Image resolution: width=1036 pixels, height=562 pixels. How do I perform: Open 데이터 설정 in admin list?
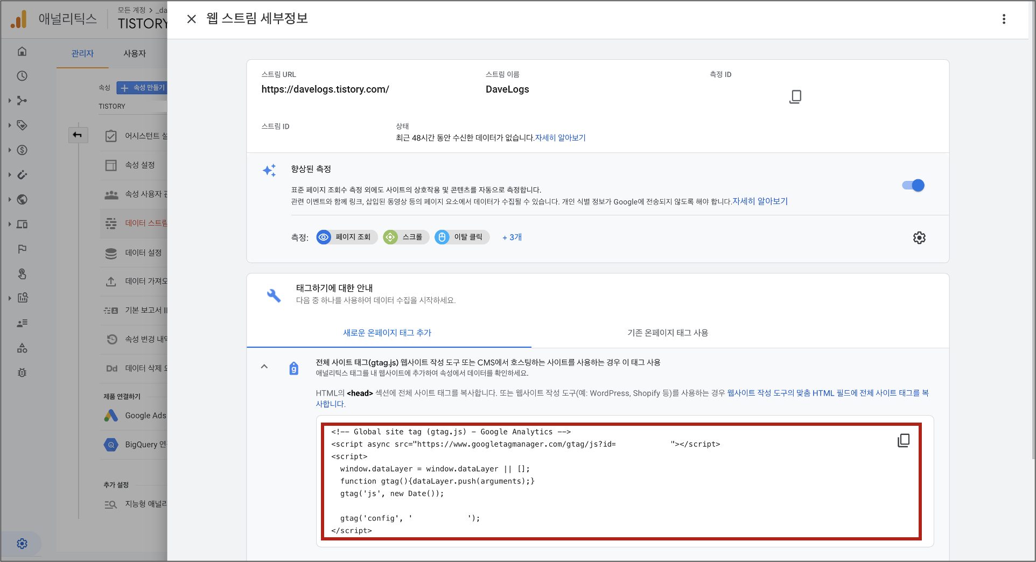point(134,252)
